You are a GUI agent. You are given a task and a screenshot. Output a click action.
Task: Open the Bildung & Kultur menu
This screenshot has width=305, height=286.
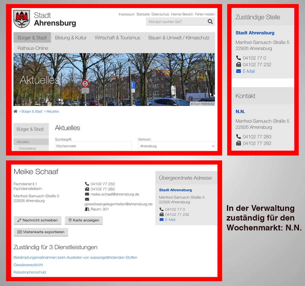click(71, 38)
